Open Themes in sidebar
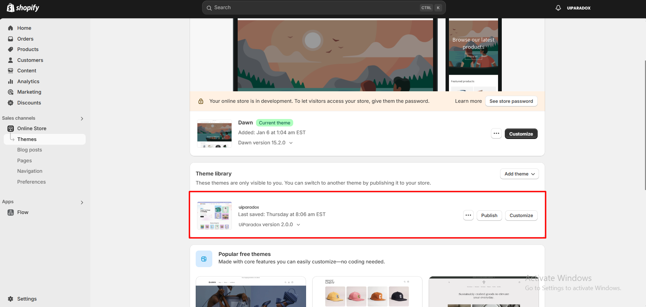This screenshot has height=307, width=646. pyautogui.click(x=45, y=139)
